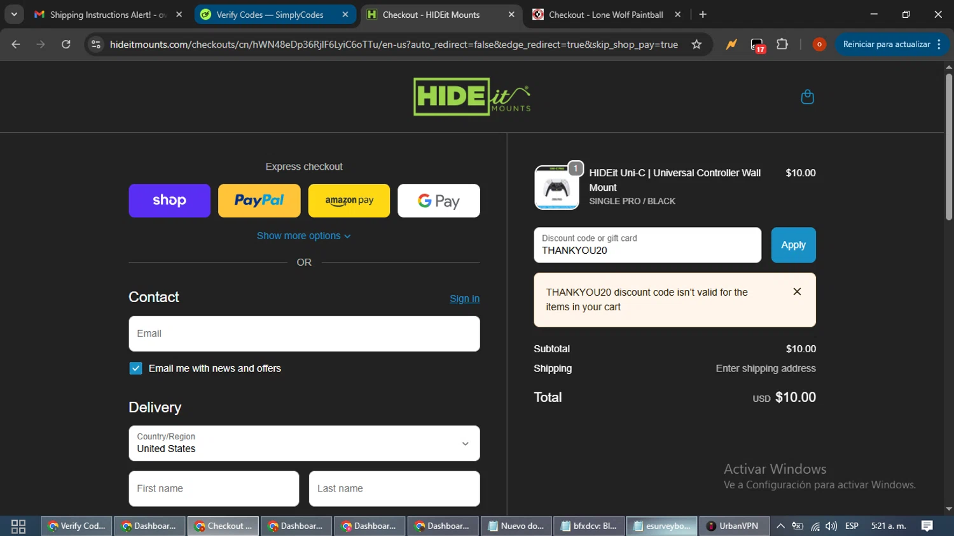The width and height of the screenshot is (954, 536).
Task: Open the shopping bag cart icon
Action: point(807,97)
